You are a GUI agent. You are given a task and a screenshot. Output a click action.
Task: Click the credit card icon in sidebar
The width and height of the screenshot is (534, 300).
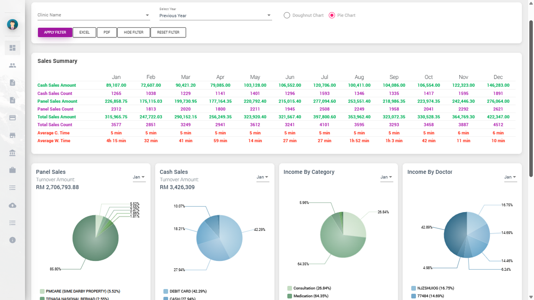13,118
